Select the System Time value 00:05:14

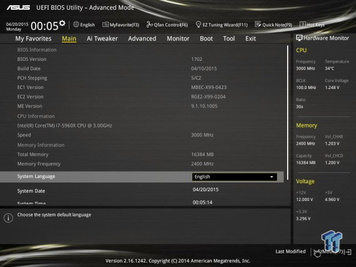pos(203,202)
